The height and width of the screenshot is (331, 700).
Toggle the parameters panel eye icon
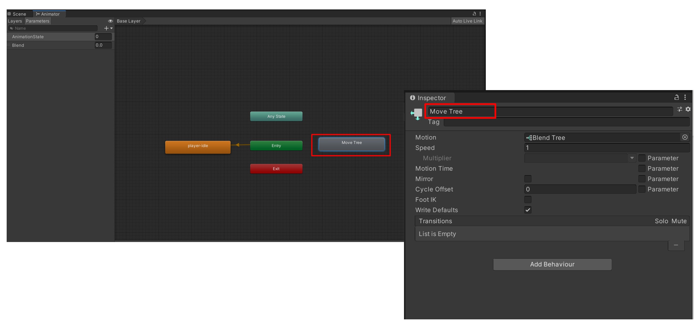[x=110, y=21]
